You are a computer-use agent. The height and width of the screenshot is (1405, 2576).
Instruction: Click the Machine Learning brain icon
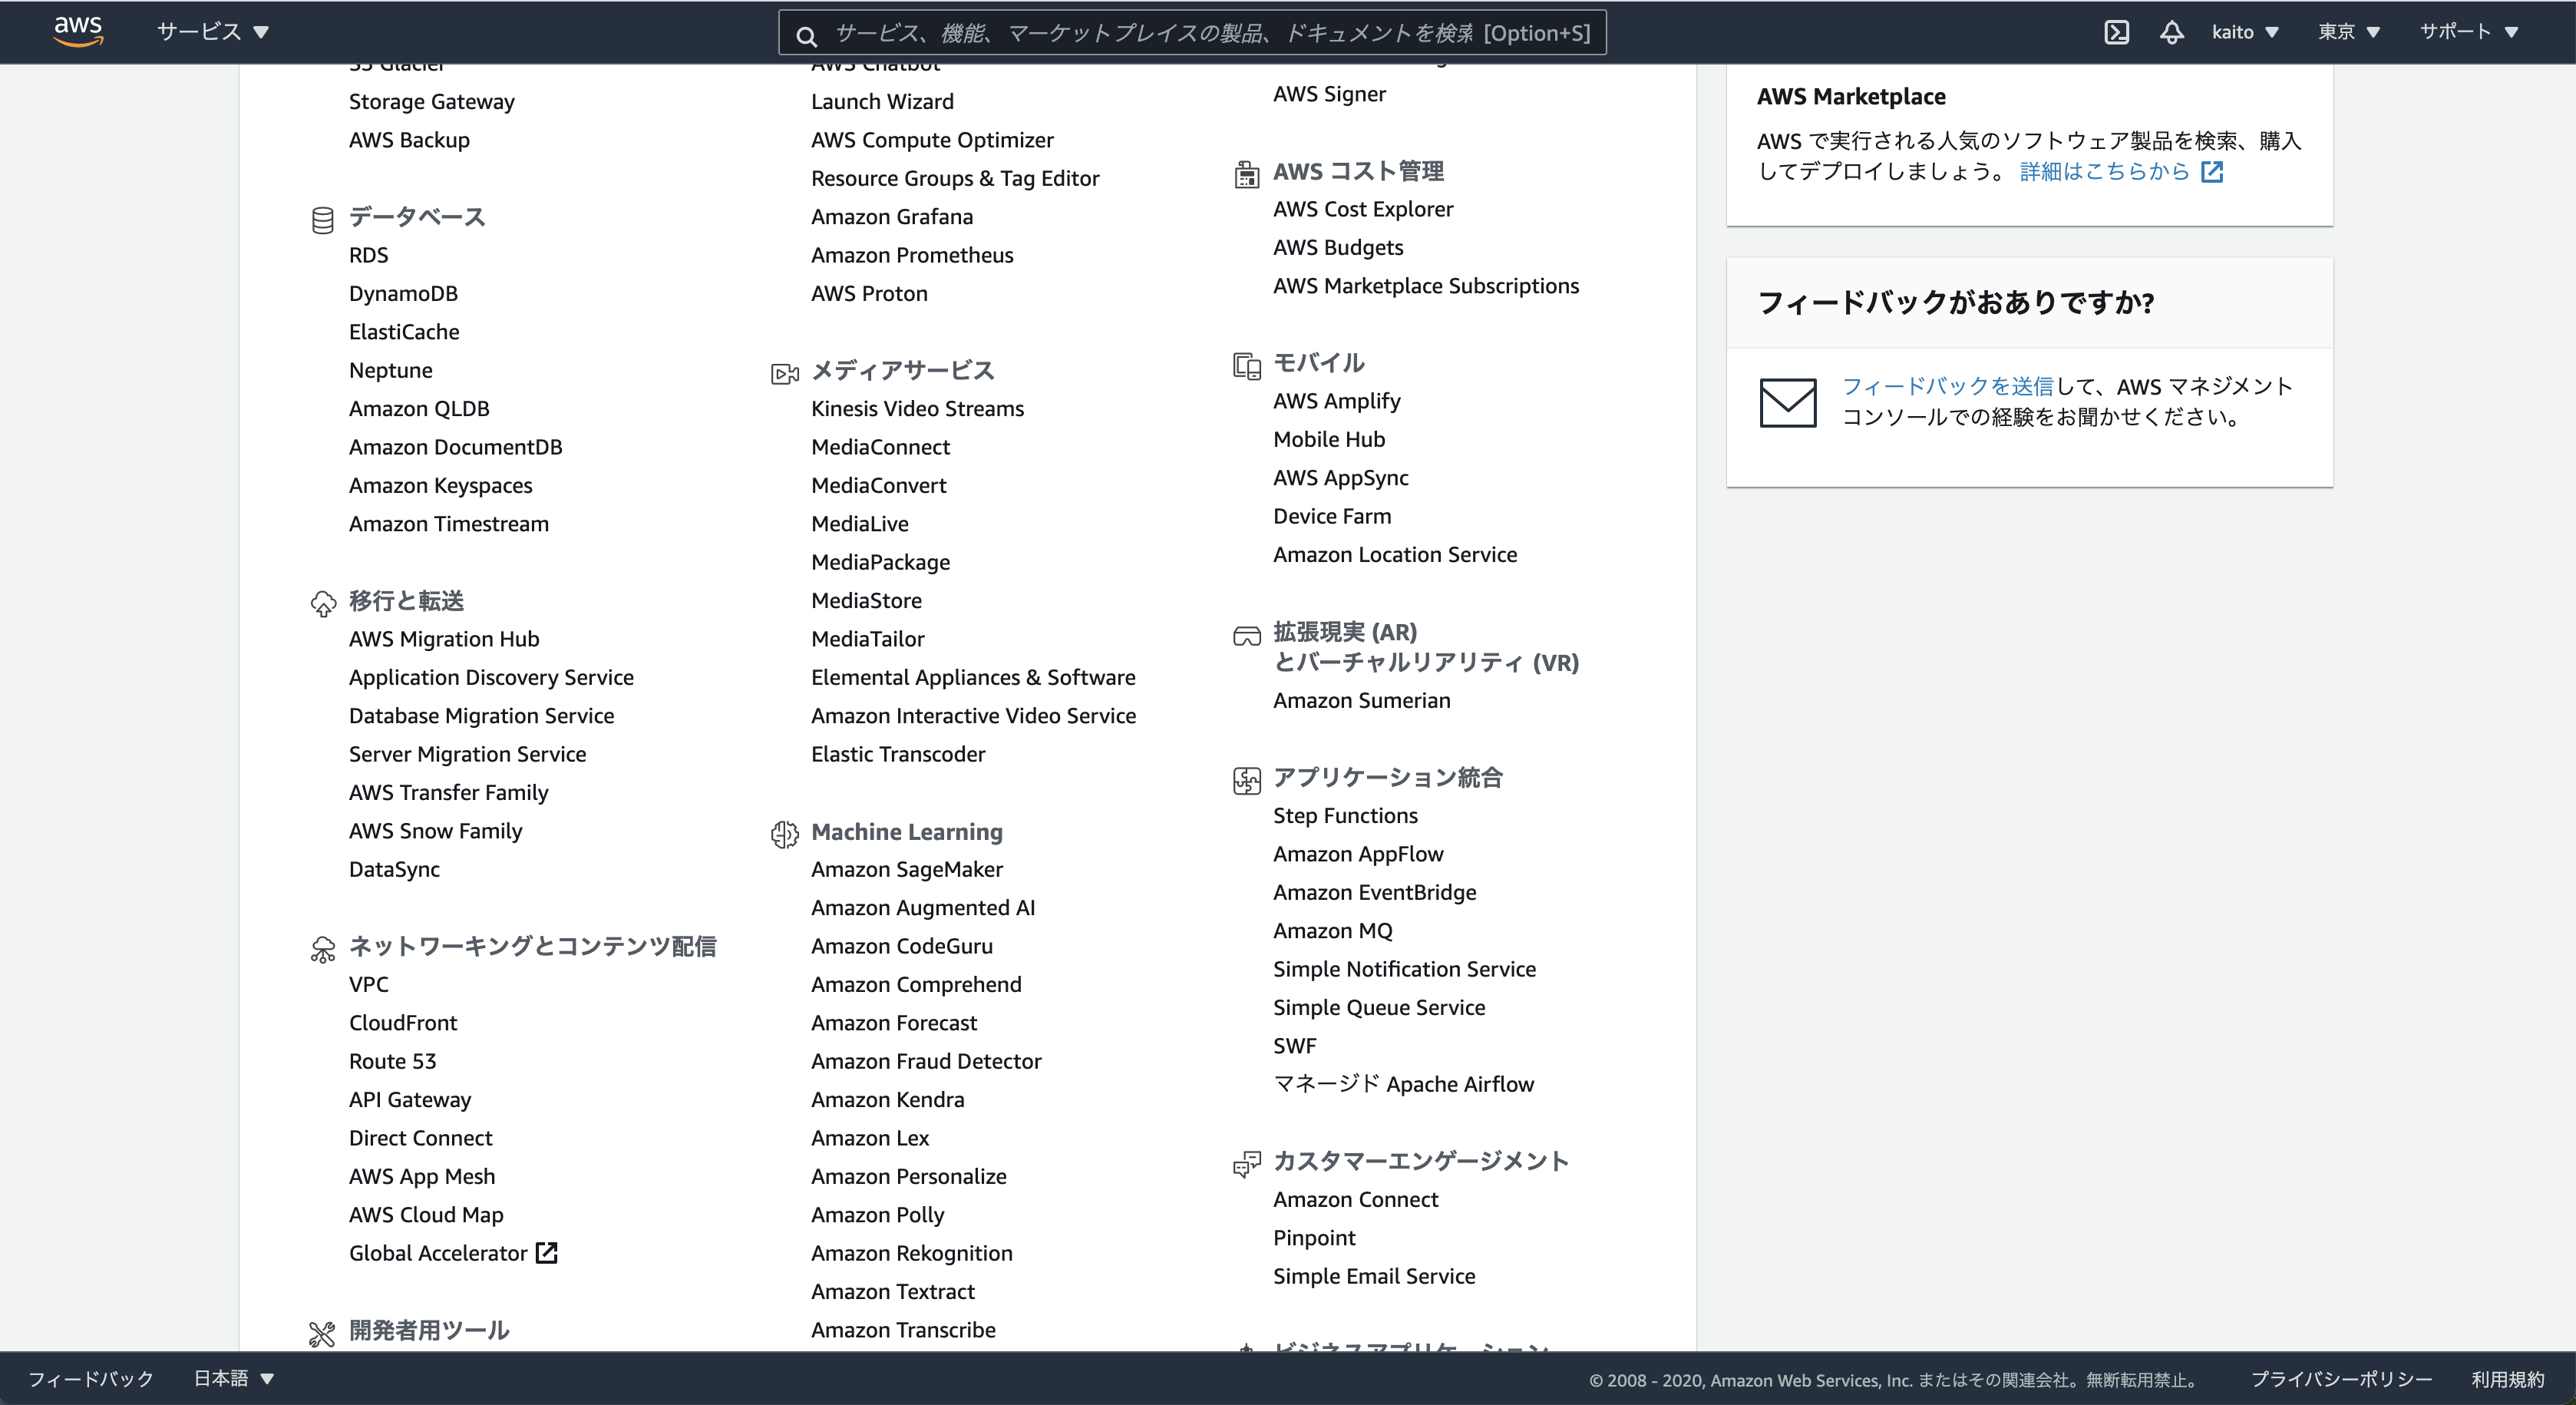point(784,833)
